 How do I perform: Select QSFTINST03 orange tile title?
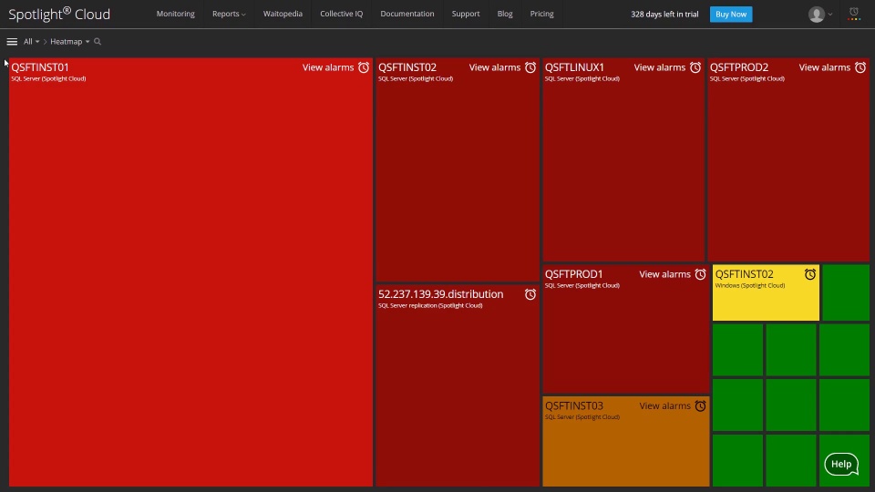(x=573, y=405)
